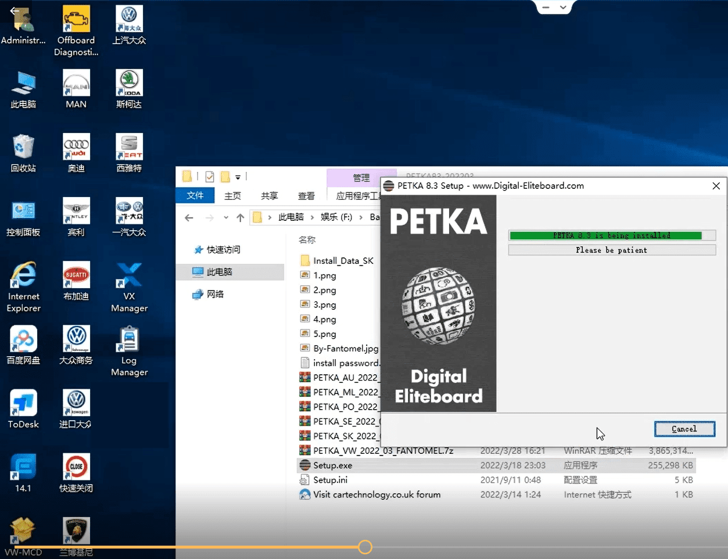Open the 主页 ribbon tab
The width and height of the screenshot is (728, 559).
pos(232,196)
